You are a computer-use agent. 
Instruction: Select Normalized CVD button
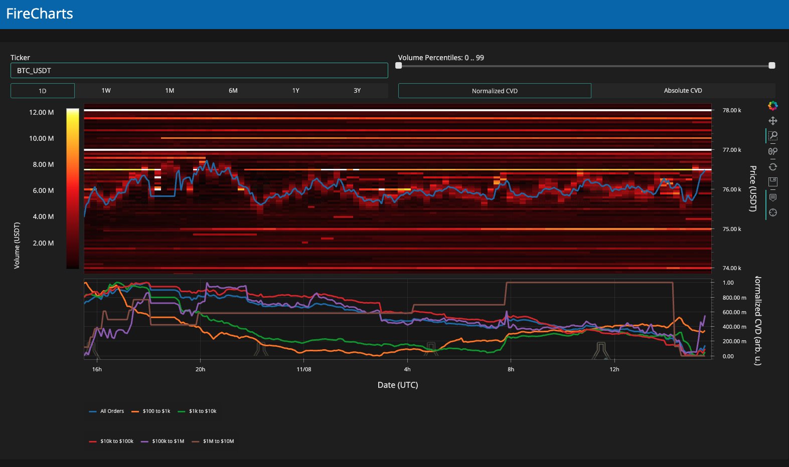coord(495,91)
